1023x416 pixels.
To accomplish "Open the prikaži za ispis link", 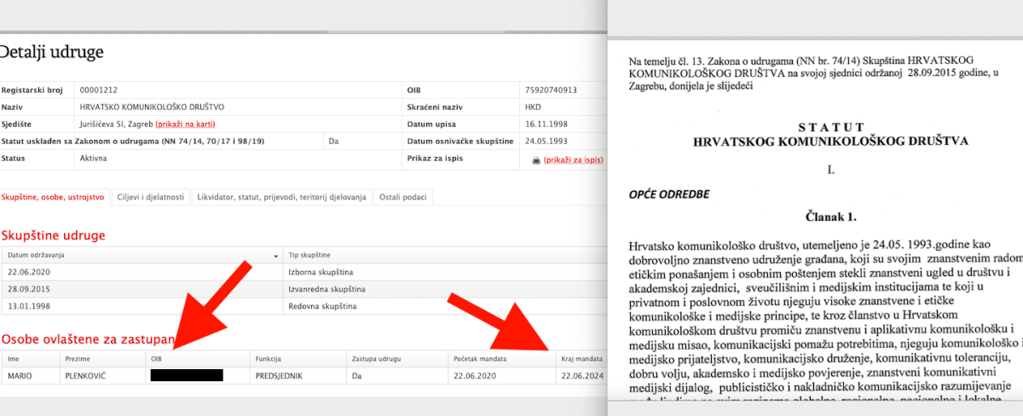I will (x=574, y=159).
